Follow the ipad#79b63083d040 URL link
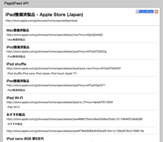 coord(75,131)
